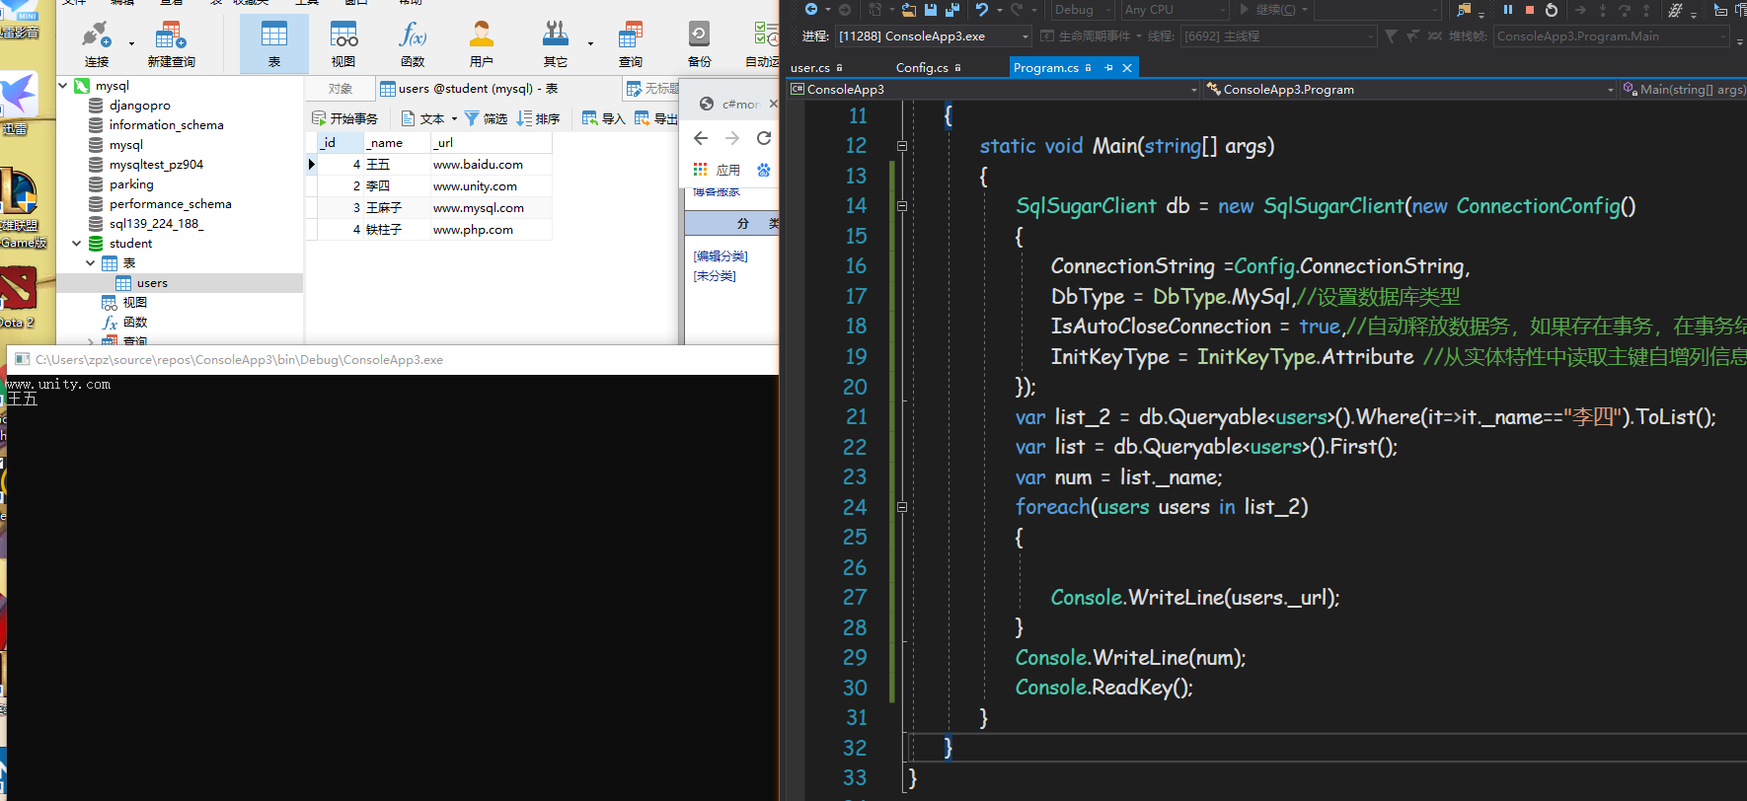This screenshot has height=801, width=1747.
Task: Click the 编辑分类 link in browser
Action: [721, 255]
